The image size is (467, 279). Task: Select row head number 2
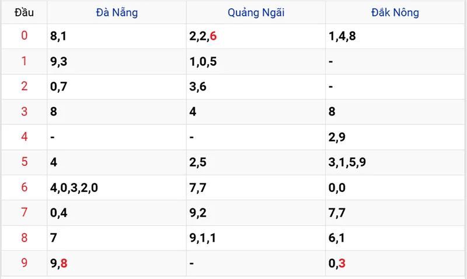click(24, 86)
